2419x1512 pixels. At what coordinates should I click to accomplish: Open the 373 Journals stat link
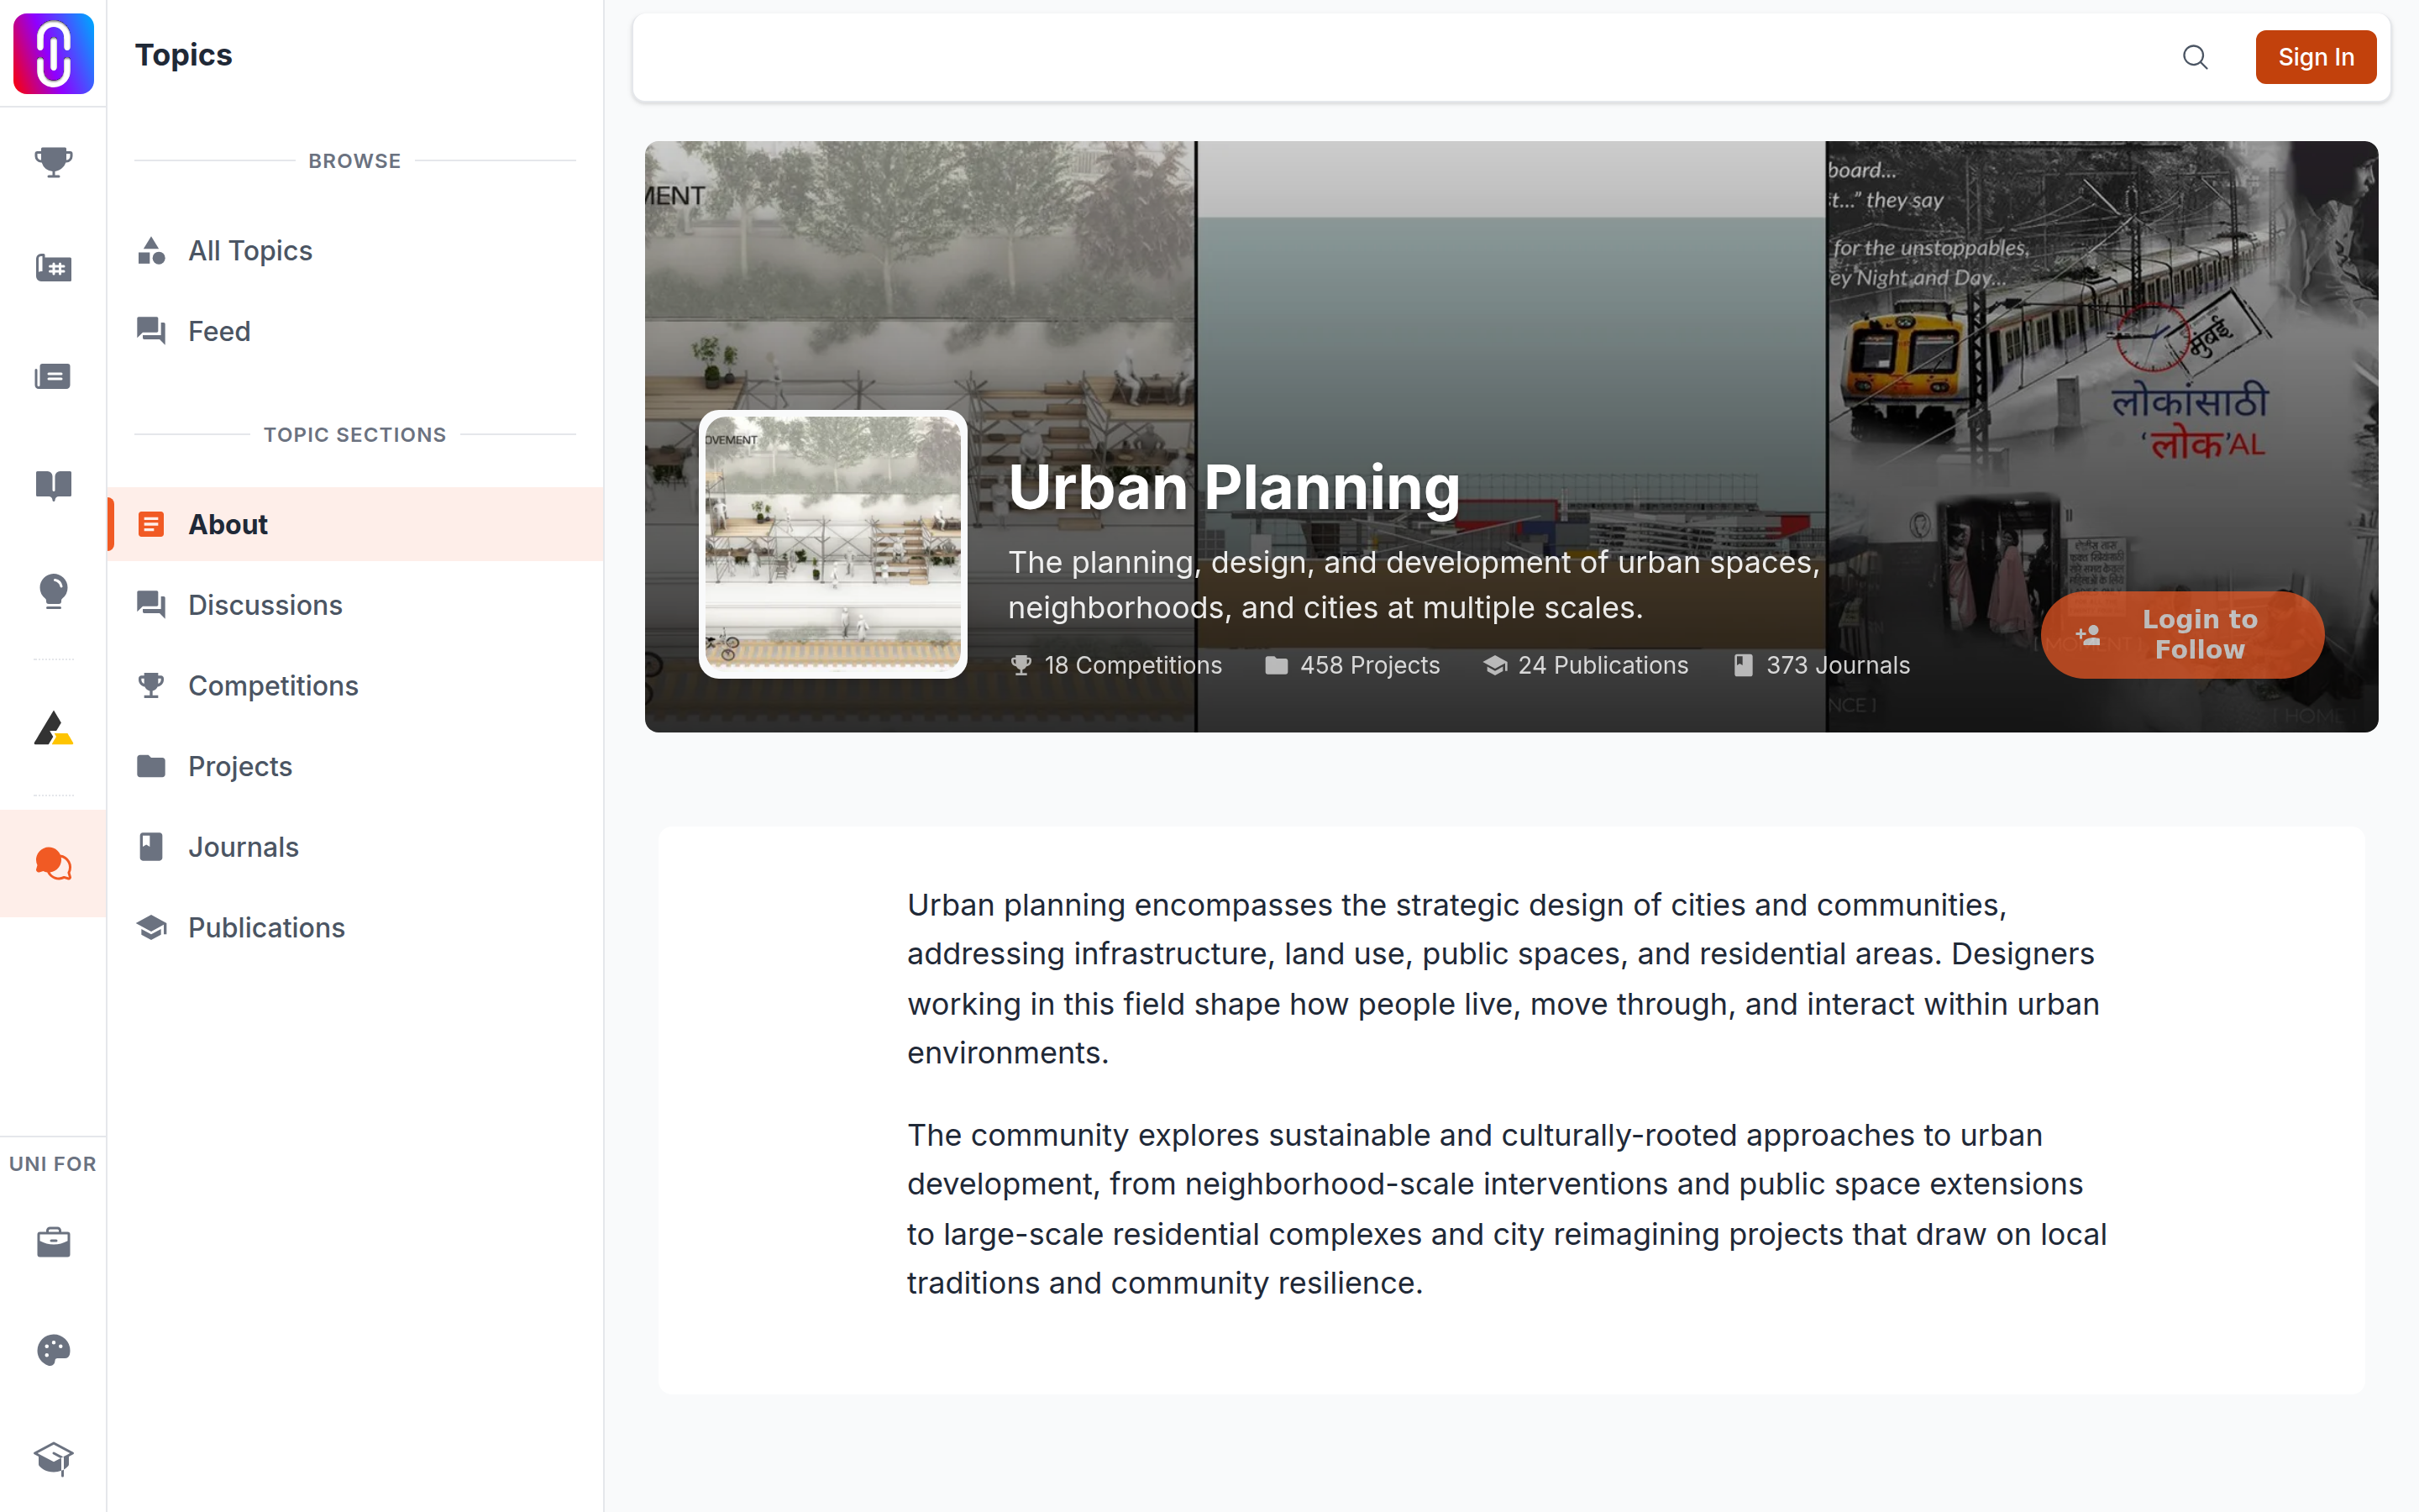tap(1821, 665)
